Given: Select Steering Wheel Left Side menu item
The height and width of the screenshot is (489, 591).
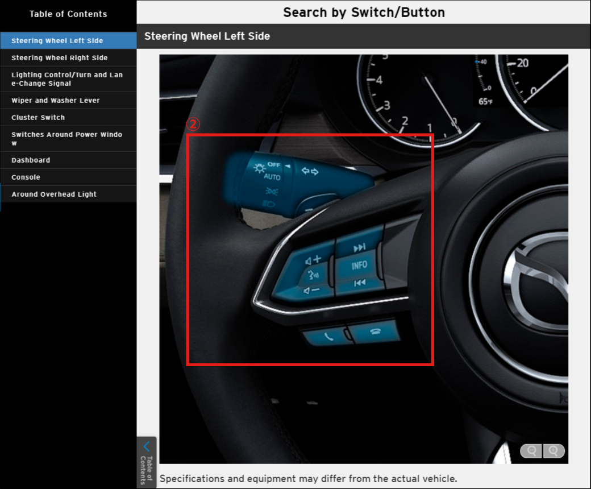Looking at the screenshot, I should point(68,41).
